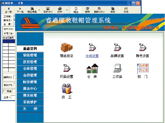Open the 商品目录 boxes icon
The image size is (165, 123).
tap(67, 48)
